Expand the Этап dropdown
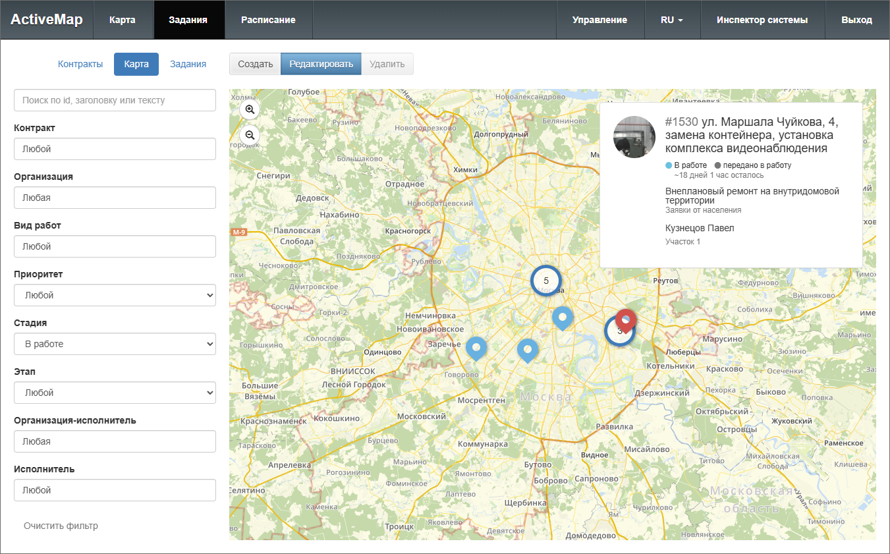This screenshot has width=890, height=554. click(x=115, y=393)
